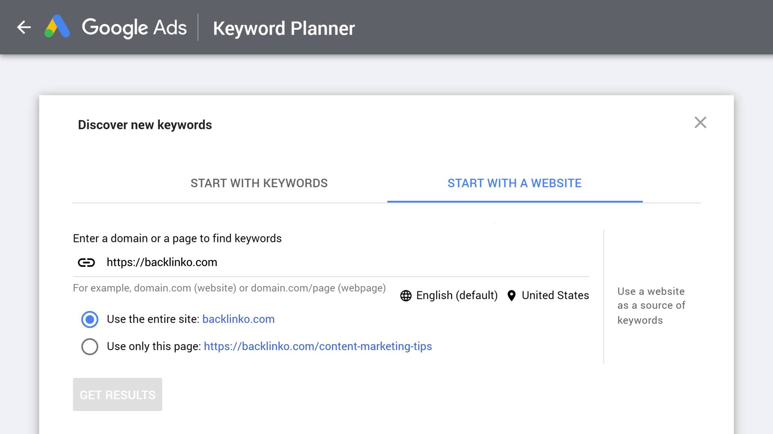The image size is (773, 434).
Task: Select Use the entire site radio button
Action: pyautogui.click(x=90, y=319)
